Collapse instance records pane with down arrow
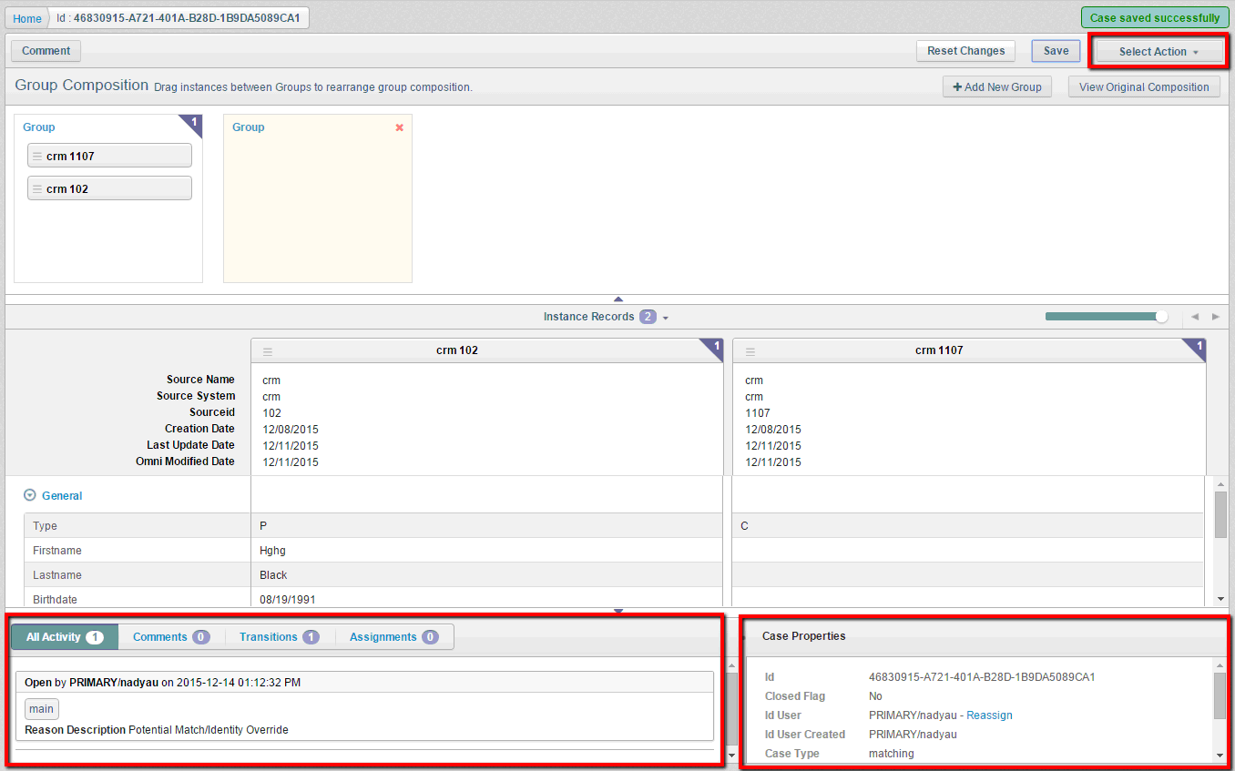1235x771 pixels. 618,611
